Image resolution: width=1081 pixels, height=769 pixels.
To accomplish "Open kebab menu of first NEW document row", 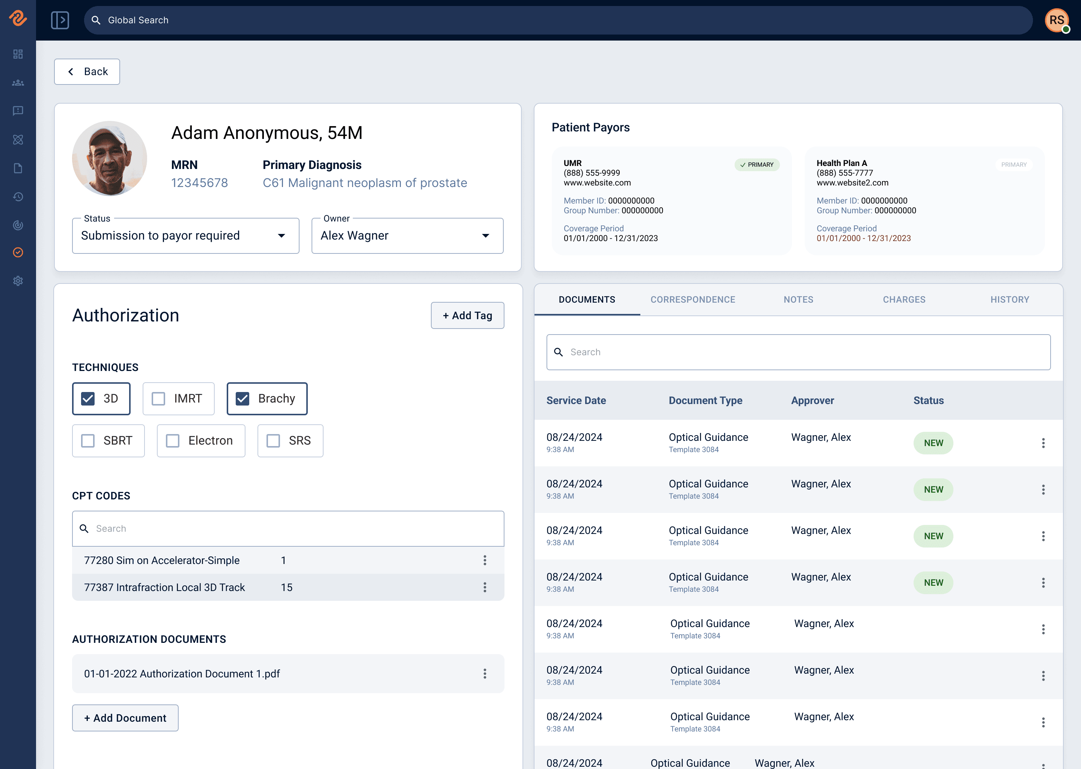I will (x=1043, y=443).
